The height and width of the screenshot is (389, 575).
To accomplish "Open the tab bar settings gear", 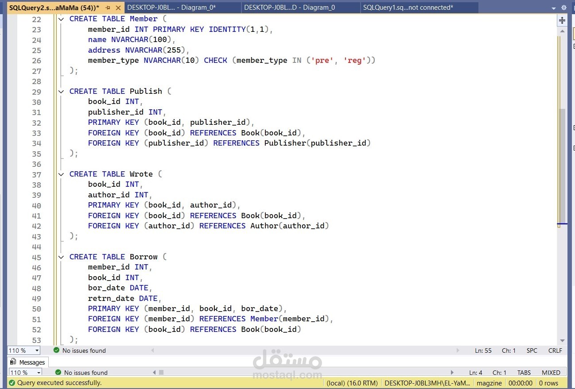I will point(564,8).
